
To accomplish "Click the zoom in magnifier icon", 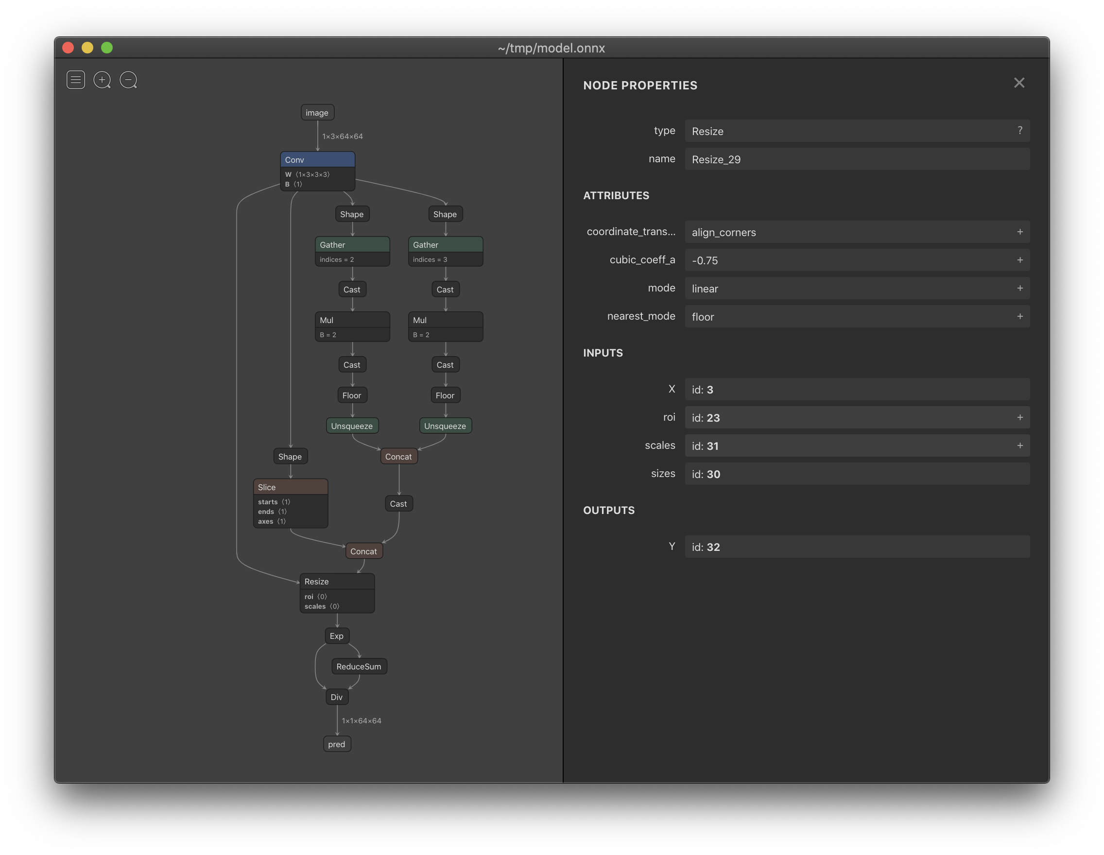I will (x=102, y=80).
